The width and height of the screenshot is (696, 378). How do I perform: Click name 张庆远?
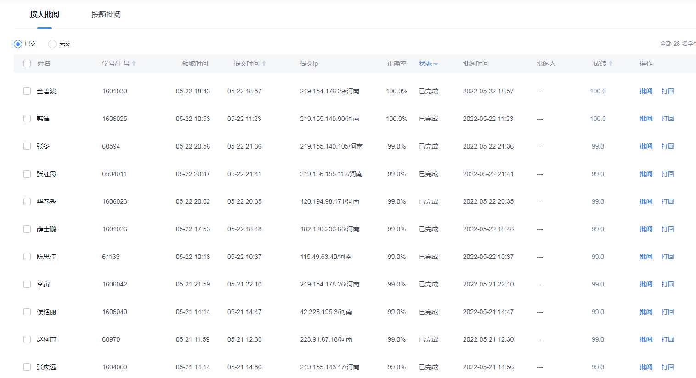pos(46,367)
